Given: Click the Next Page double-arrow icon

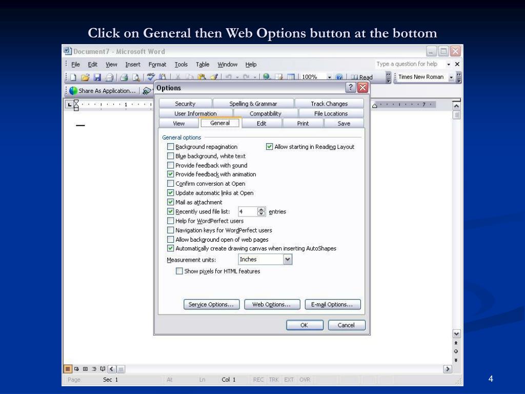Looking at the screenshot, I should coord(456,360).
